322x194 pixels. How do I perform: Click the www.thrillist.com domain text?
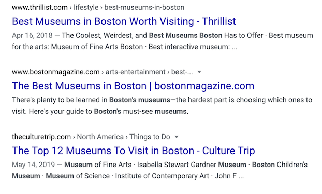pos(40,8)
